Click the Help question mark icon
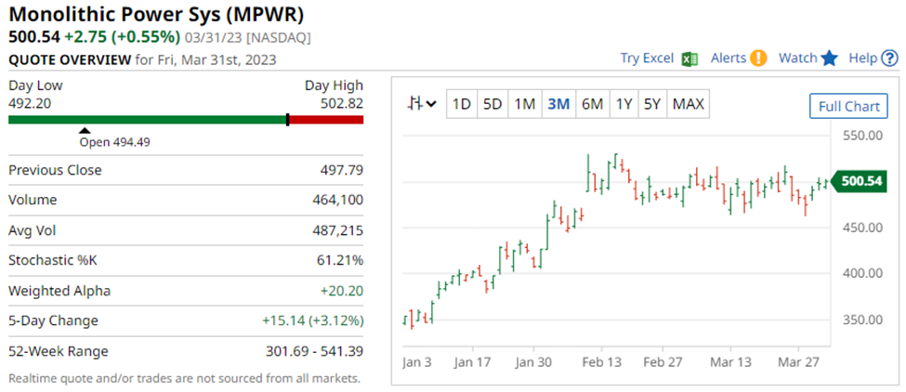 [x=890, y=59]
